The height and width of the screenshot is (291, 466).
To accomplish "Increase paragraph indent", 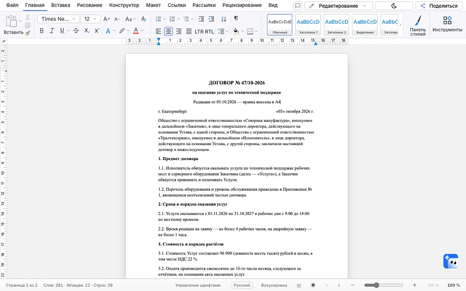I will pos(212,19).
